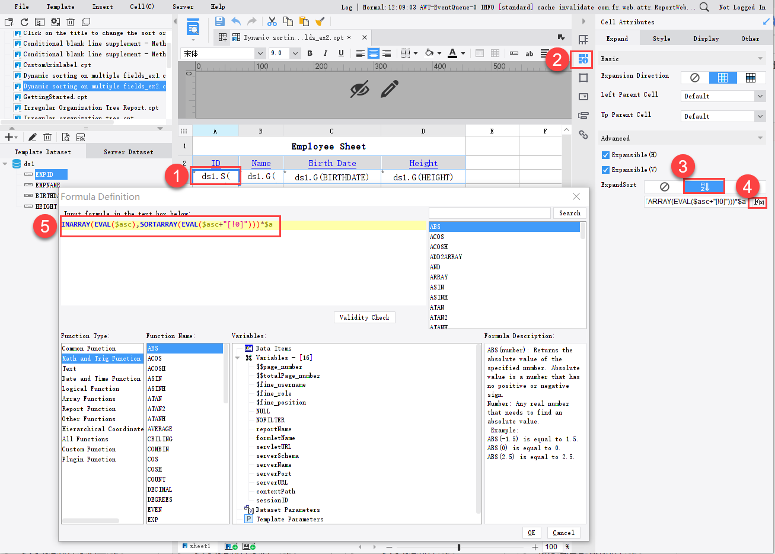Click the large pencil edit icon on canvas
The width and height of the screenshot is (775, 554).
click(389, 90)
